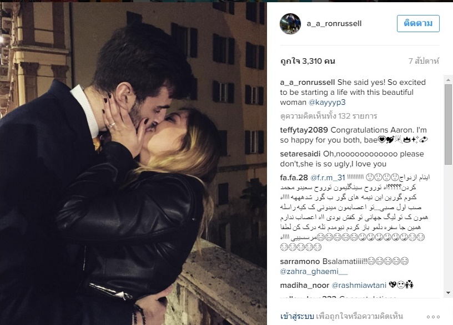Image resolution: width=453 pixels, height=325 pixels.
Task: Open a_a_ronrussell username in the header
Action: tap(334, 24)
